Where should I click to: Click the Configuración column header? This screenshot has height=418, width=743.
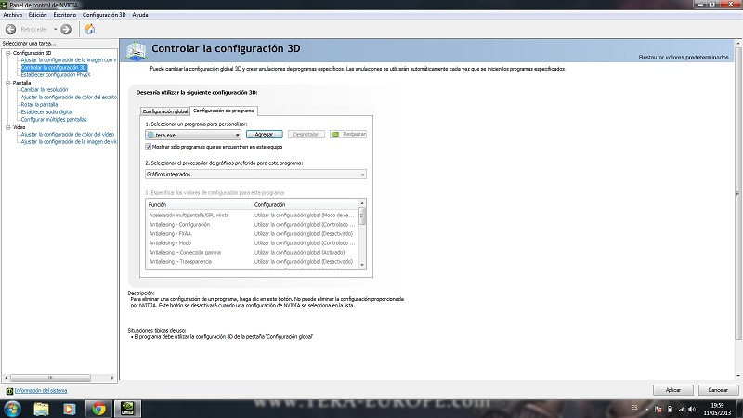point(305,204)
